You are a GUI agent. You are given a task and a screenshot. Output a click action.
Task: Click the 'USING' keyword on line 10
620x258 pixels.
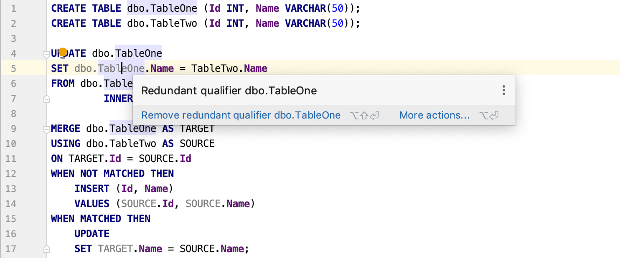66,144
